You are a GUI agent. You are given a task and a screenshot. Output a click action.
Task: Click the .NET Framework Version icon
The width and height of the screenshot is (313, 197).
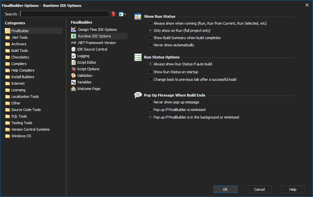point(73,43)
